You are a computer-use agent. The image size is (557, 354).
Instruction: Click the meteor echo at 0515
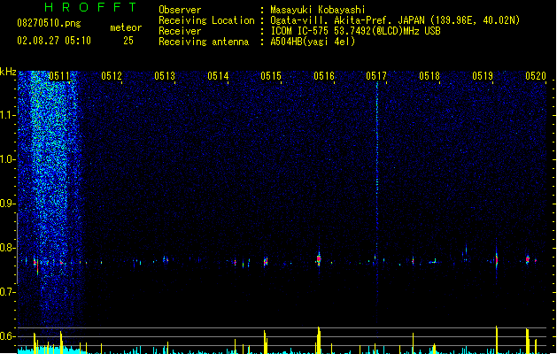266,261
